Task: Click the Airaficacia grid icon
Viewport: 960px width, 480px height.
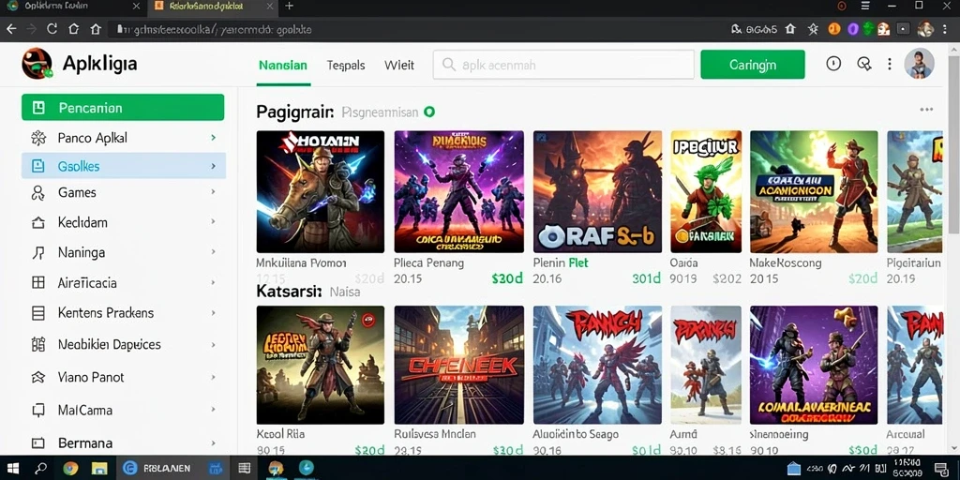Action: [37, 282]
